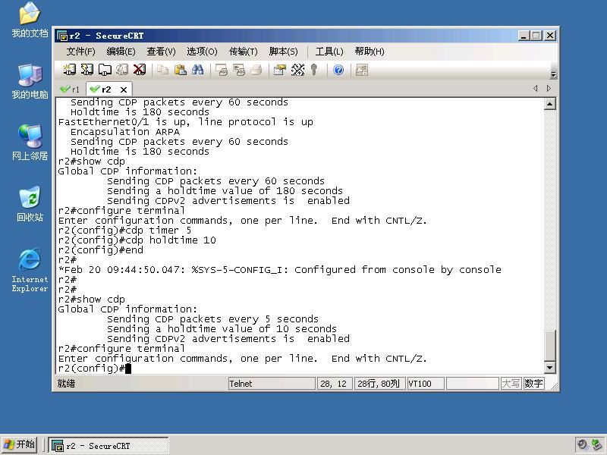Click the Print Selection icon
This screenshot has height=455, width=607.
(x=239, y=70)
